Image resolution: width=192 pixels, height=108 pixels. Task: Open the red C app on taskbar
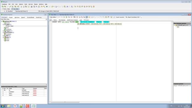click(27, 106)
